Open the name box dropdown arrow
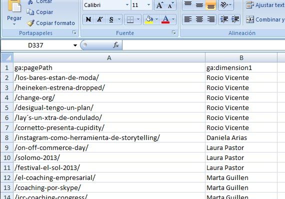This screenshot has width=285, height=199. pyautogui.click(x=75, y=45)
